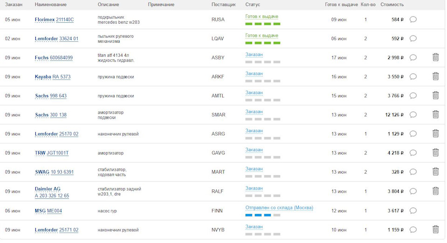Open comment bubble for Kayaba RA 5373 row
The width and height of the screenshot is (447, 243).
coord(413,77)
